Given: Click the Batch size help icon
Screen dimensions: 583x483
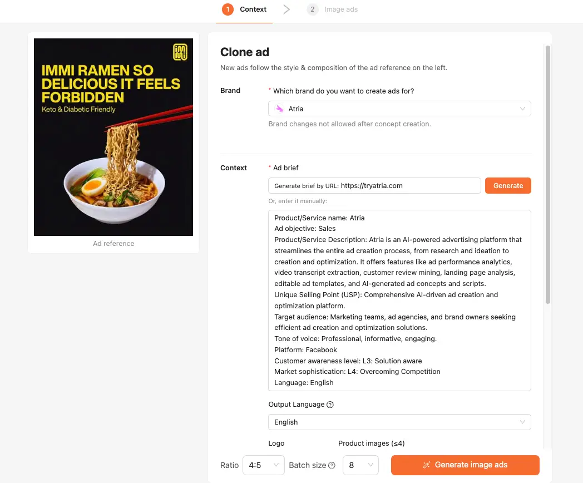Looking at the screenshot, I should (332, 465).
